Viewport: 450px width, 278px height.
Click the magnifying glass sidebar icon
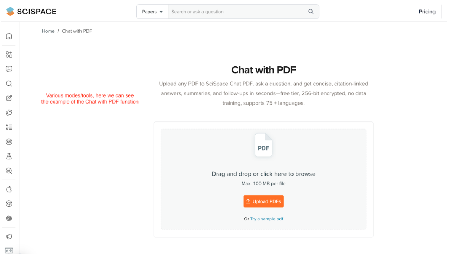(x=9, y=84)
